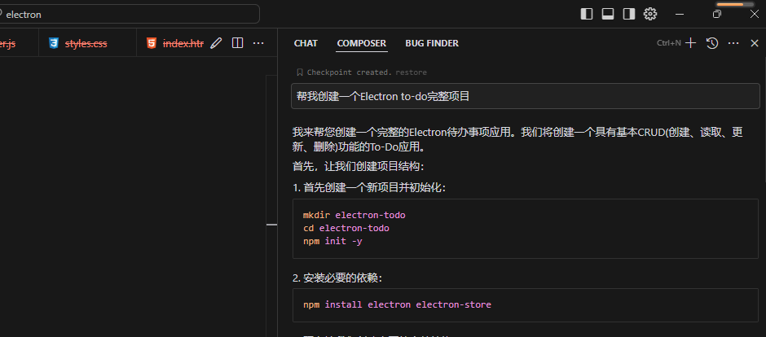This screenshot has height=337, width=766.
Task: Toggle the secondary sidebar layout icon
Action: point(629,14)
